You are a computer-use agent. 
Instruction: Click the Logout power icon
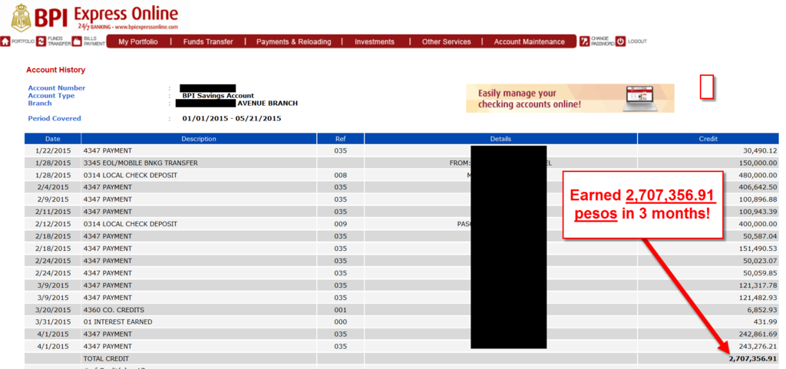(x=620, y=41)
